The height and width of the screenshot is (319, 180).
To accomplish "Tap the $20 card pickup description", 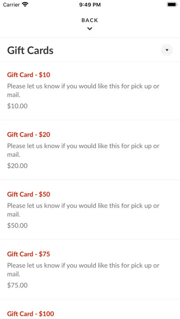I will [x=83, y=150].
